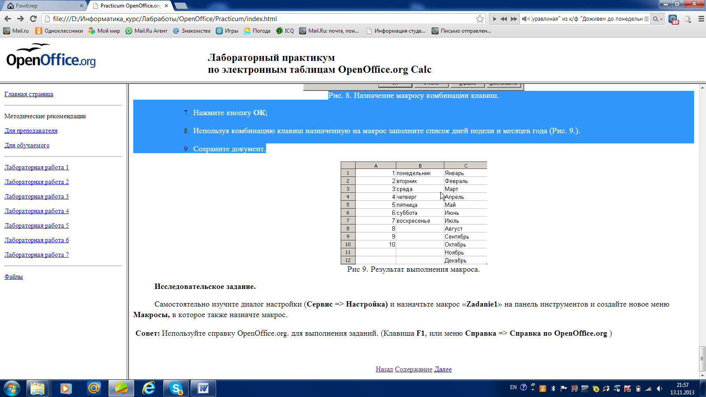Click the blue help icon in tray
The width and height of the screenshot is (706, 397).
tap(523, 388)
